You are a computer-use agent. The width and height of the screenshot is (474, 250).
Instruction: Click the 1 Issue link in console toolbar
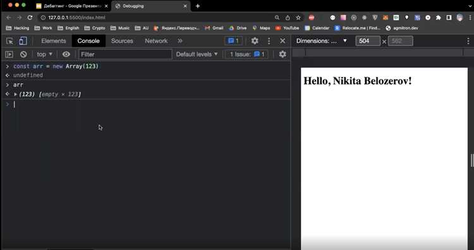pos(247,54)
